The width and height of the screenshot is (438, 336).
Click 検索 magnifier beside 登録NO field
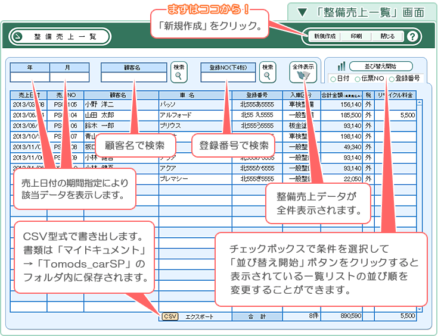pyautogui.click(x=268, y=72)
